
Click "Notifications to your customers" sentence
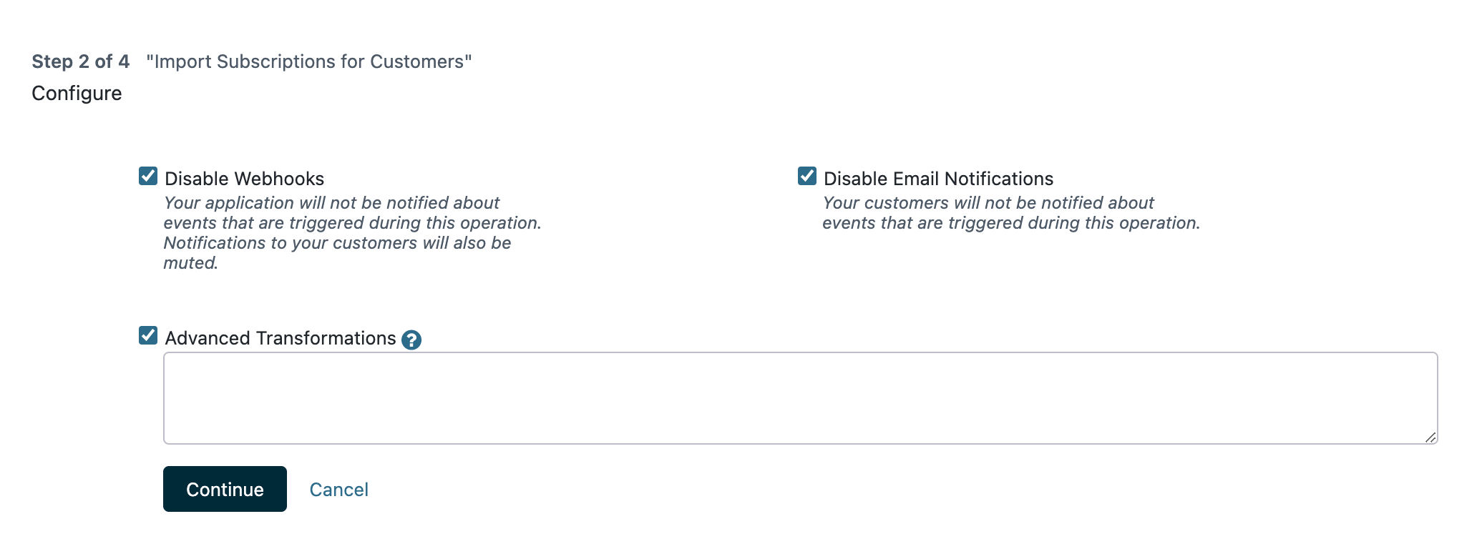[337, 243]
